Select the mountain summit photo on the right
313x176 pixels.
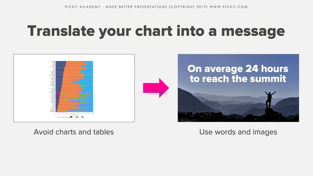[238, 88]
